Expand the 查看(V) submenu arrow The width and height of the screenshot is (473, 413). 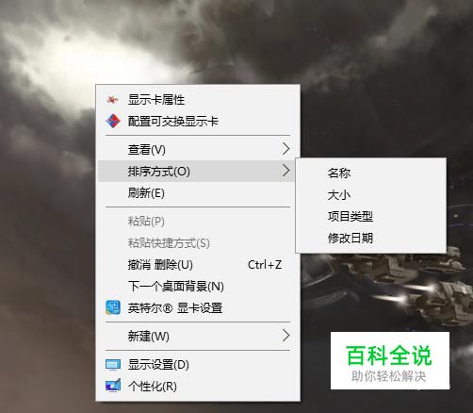285,149
